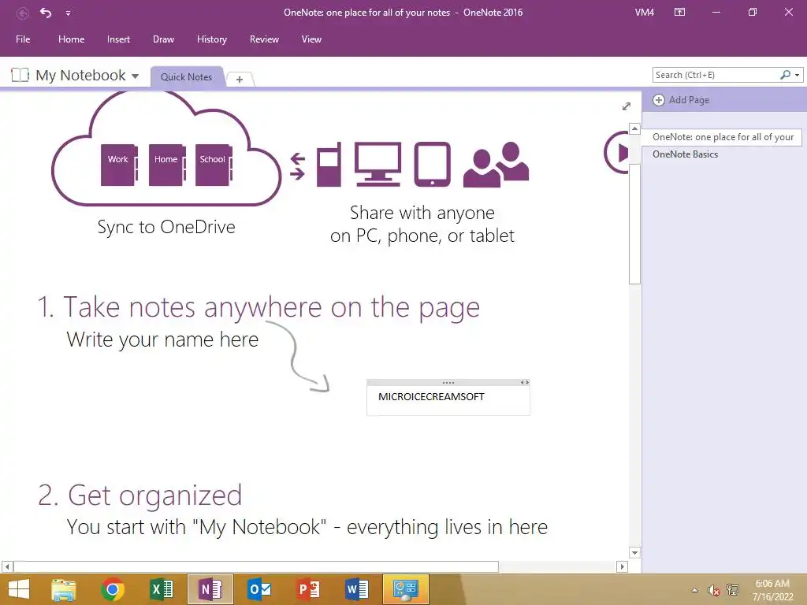Click the '2. Get organized' heading
Viewport: 807px width, 605px height.
[x=139, y=496]
